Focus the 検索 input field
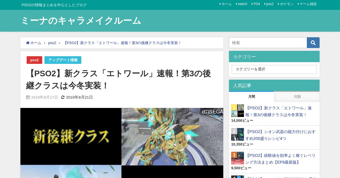This screenshot has height=178, width=340. [x=268, y=43]
